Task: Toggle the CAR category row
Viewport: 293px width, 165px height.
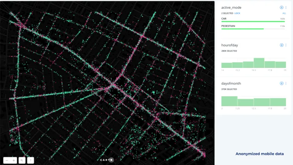Action: coord(253,20)
